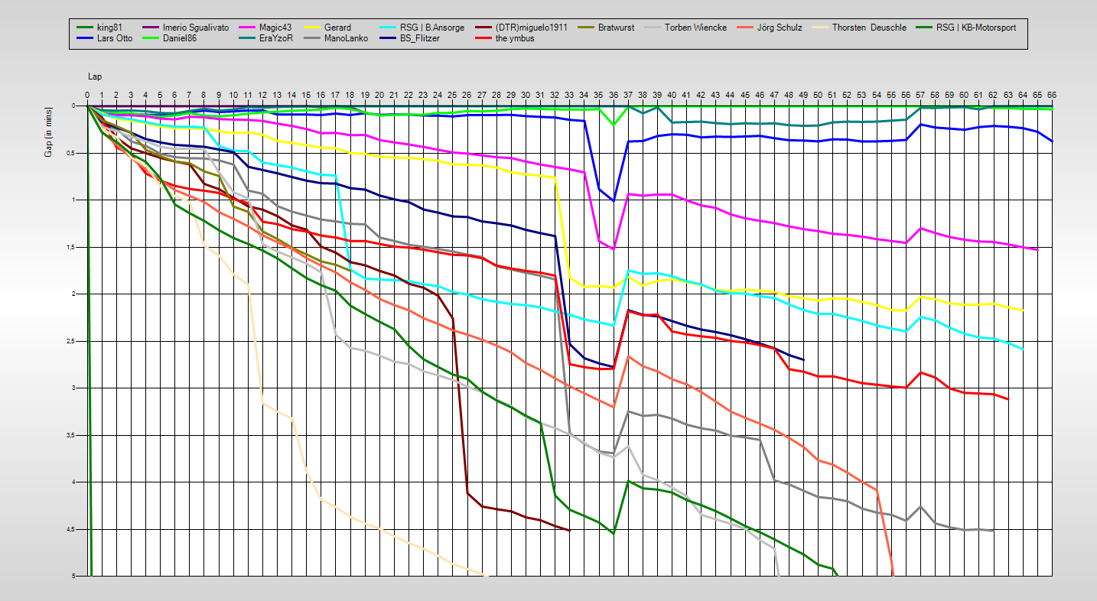Select the EraYzoR legend entry
The height and width of the screenshot is (601, 1097).
coord(277,38)
